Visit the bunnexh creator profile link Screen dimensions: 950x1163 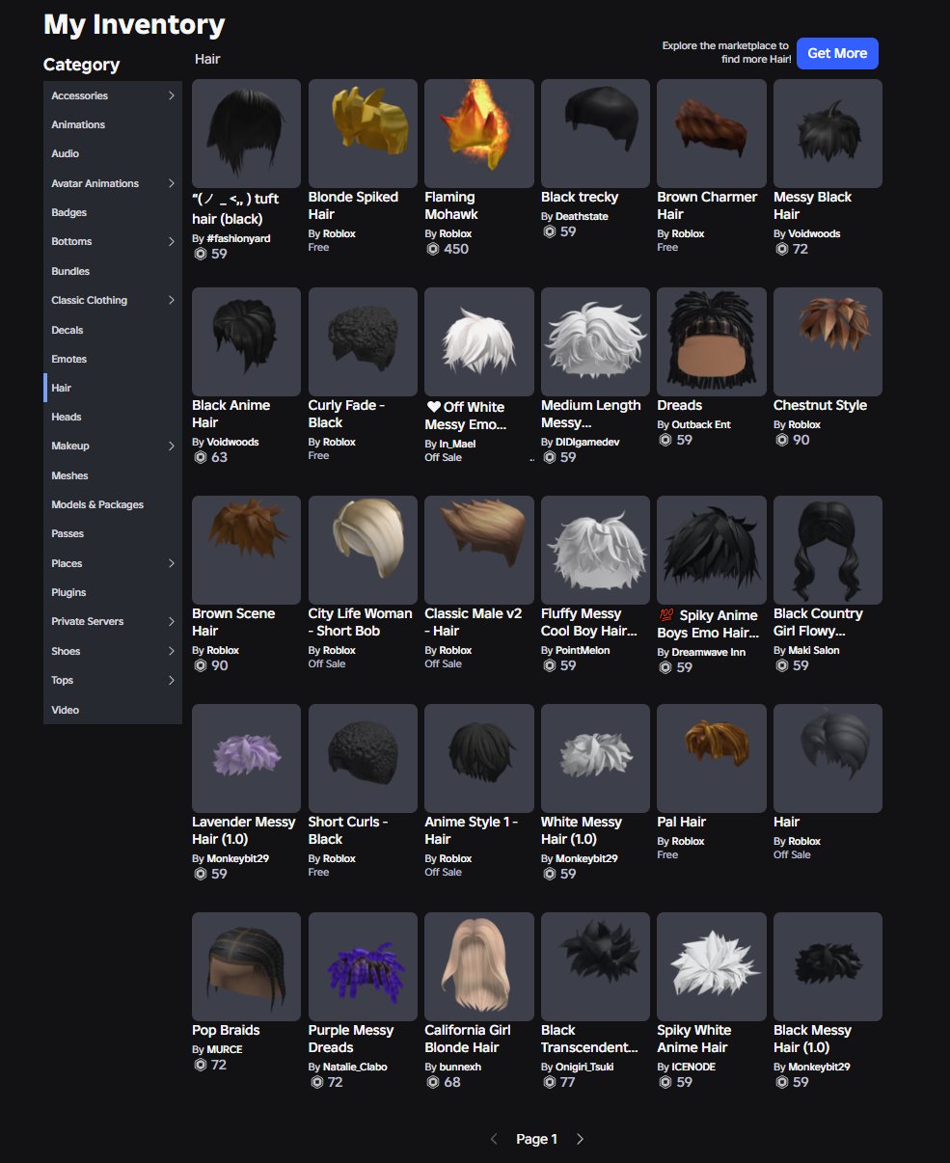tap(460, 1067)
